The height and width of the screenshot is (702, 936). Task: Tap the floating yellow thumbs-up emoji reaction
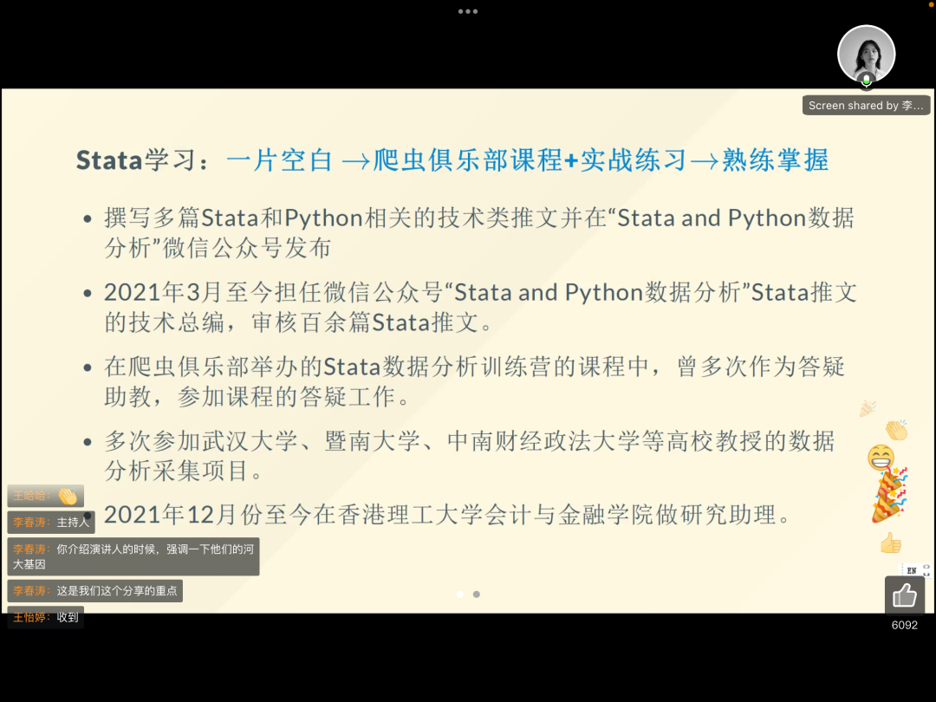pyautogui.click(x=891, y=543)
